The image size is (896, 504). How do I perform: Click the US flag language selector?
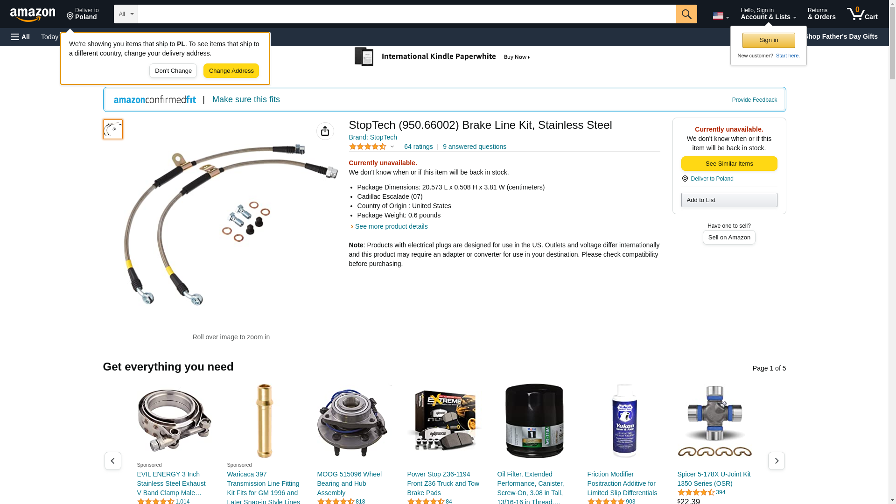pos(721,16)
